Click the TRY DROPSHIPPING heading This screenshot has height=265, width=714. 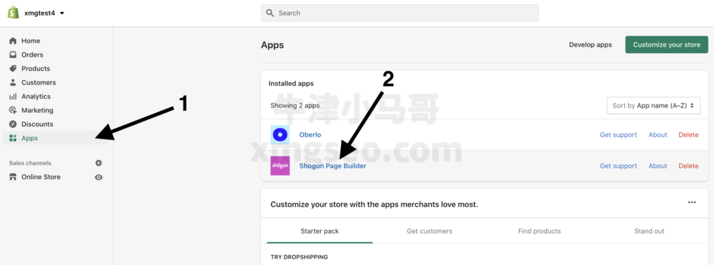(x=299, y=257)
